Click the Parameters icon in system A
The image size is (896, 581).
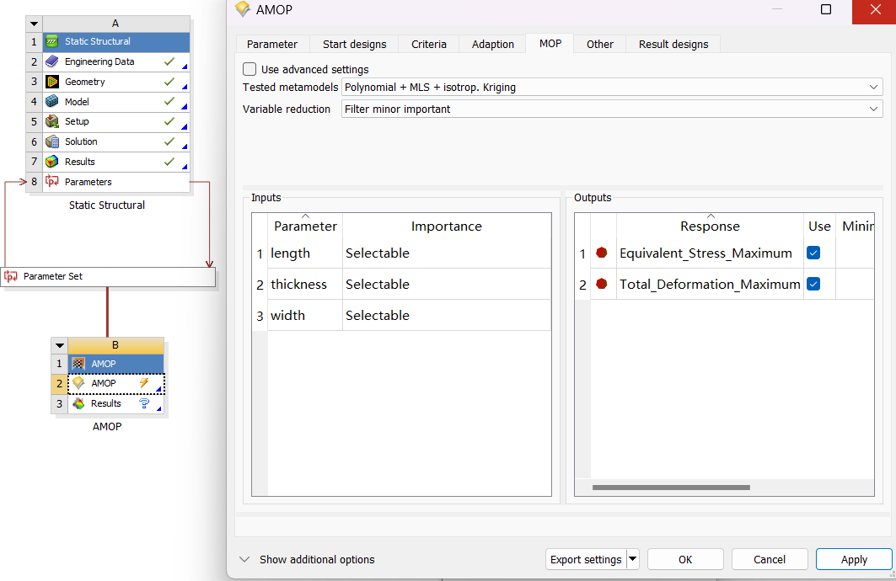[x=52, y=182]
